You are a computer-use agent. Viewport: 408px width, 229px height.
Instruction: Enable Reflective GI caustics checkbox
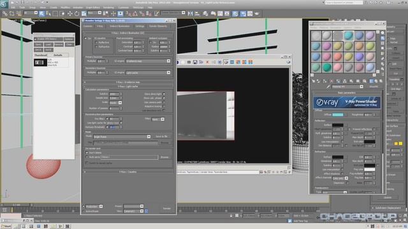(x=96, y=43)
